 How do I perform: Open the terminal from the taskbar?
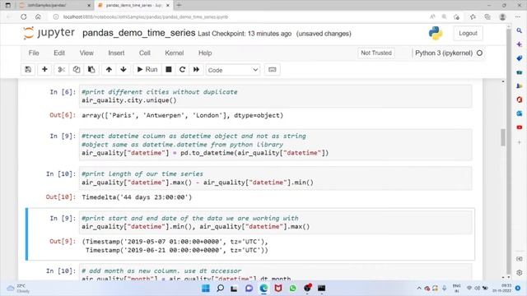coord(322,288)
